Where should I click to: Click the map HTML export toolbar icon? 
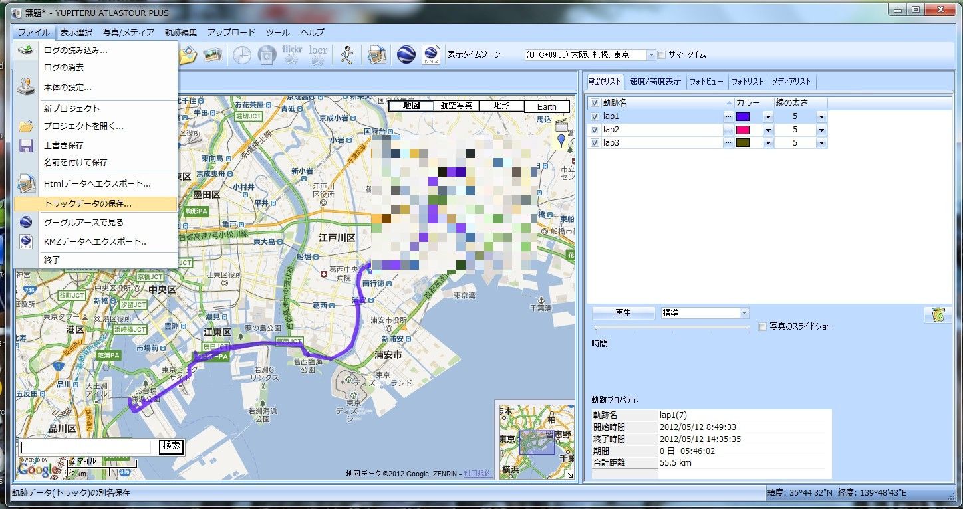coord(378,55)
